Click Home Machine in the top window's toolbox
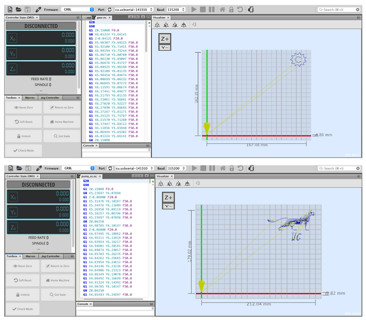The height and width of the screenshot is (320, 366). click(x=62, y=122)
